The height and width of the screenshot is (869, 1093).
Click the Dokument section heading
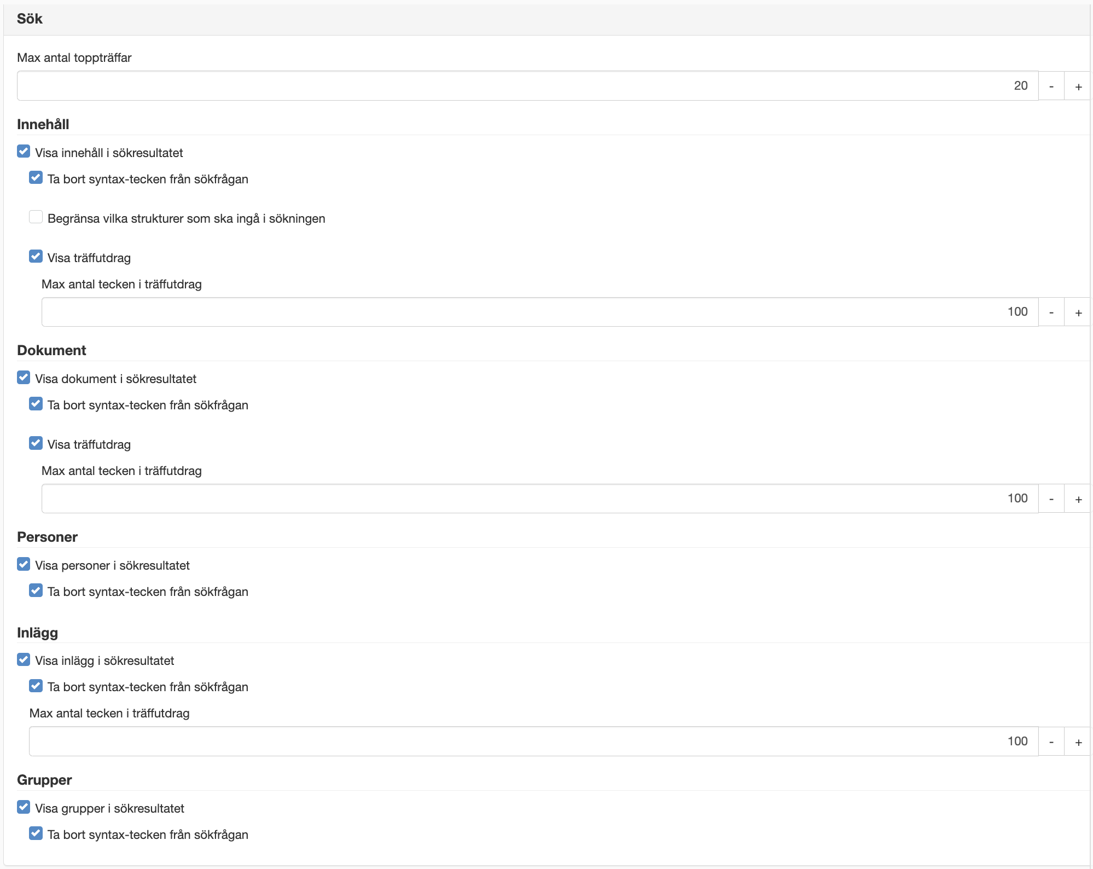pyautogui.click(x=51, y=350)
